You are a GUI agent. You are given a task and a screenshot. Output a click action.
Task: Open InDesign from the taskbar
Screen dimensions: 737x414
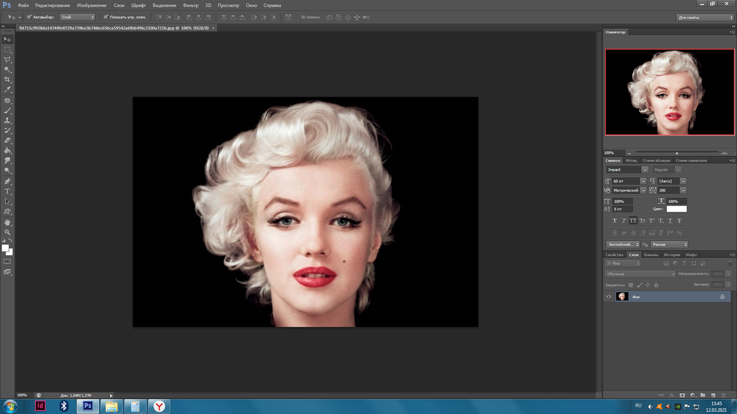click(41, 405)
